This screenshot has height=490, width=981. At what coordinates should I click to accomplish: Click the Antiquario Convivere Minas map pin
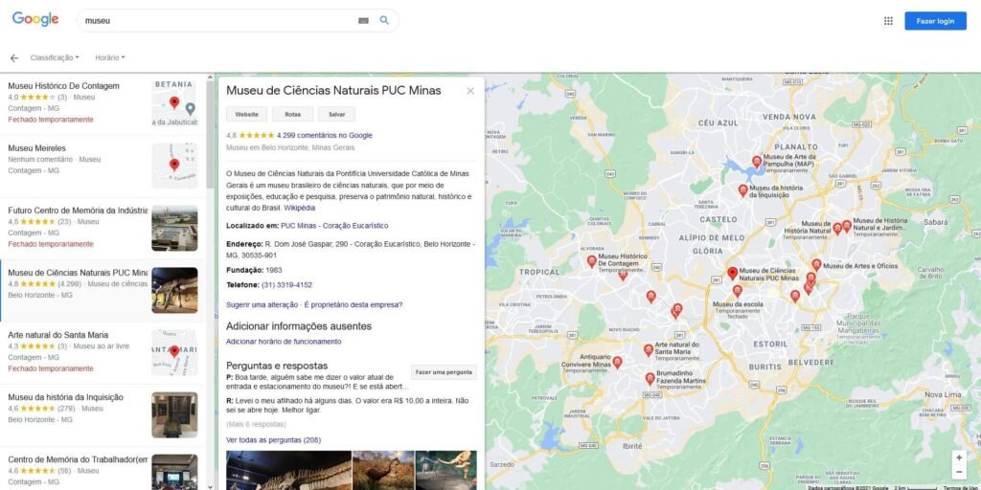point(618,362)
